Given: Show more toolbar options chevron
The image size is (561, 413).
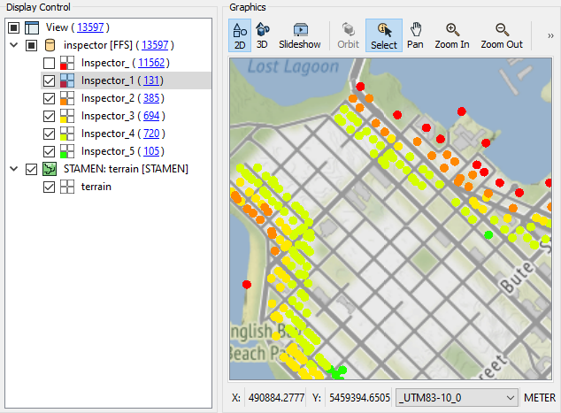Looking at the screenshot, I should point(551,35).
